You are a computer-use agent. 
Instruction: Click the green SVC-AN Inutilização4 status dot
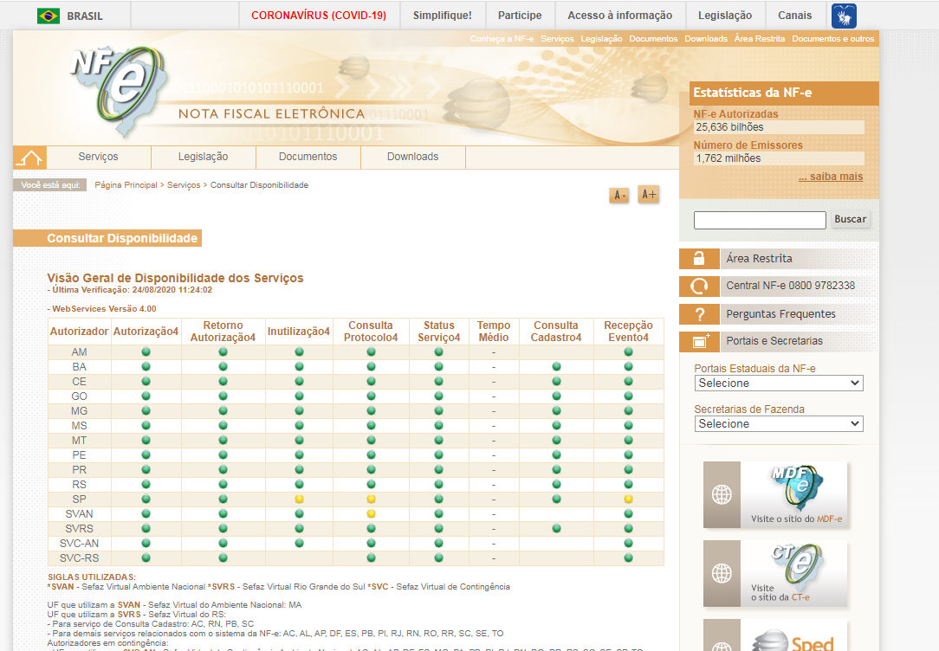coord(300,544)
